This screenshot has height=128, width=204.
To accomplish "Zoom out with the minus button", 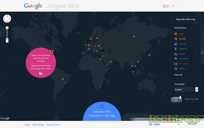I will point(7,41).
